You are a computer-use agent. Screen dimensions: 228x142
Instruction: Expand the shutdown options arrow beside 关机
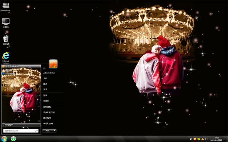point(55,131)
